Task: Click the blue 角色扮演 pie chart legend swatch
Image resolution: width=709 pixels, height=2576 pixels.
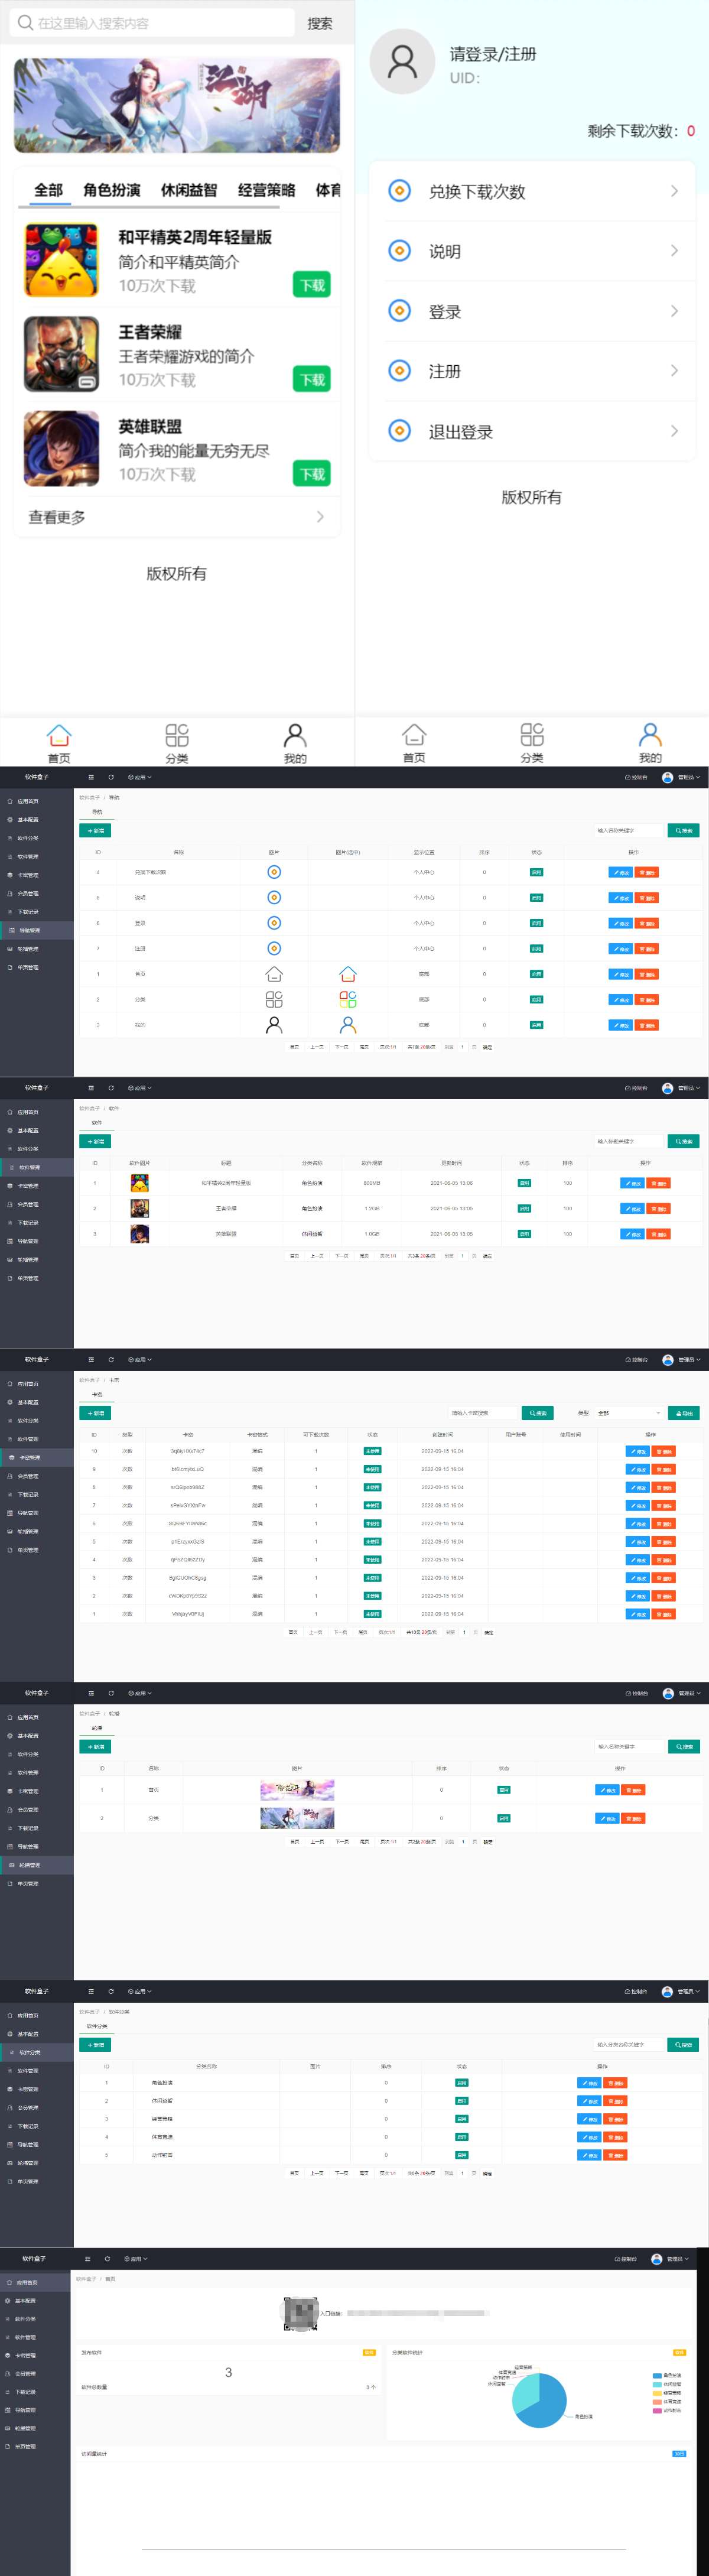Action: [x=657, y=2375]
